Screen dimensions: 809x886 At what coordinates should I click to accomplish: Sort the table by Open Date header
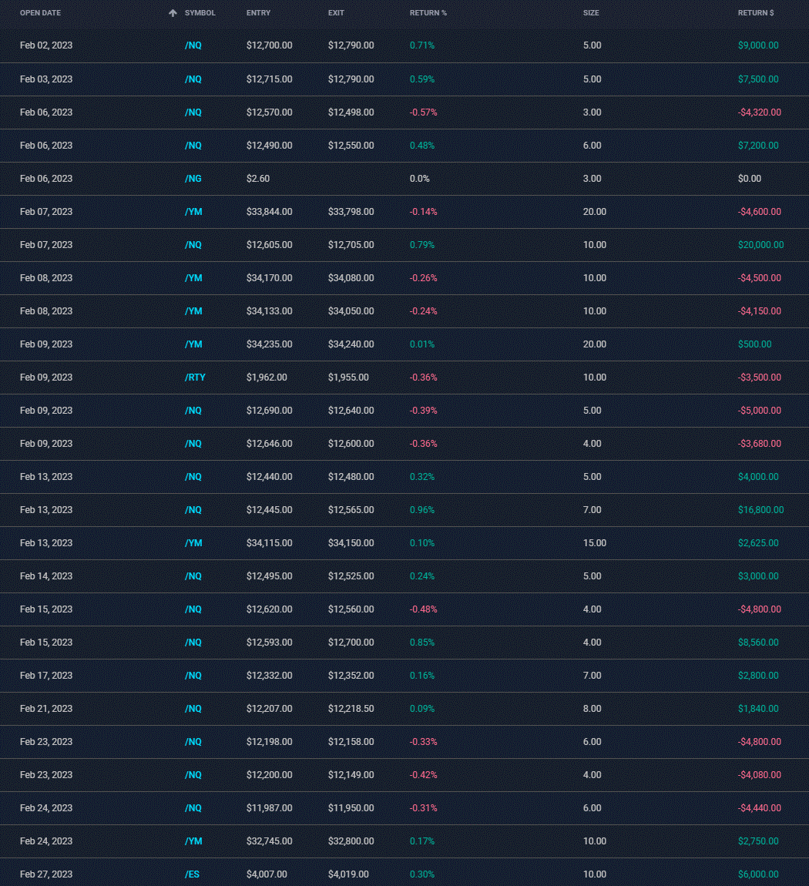point(40,13)
